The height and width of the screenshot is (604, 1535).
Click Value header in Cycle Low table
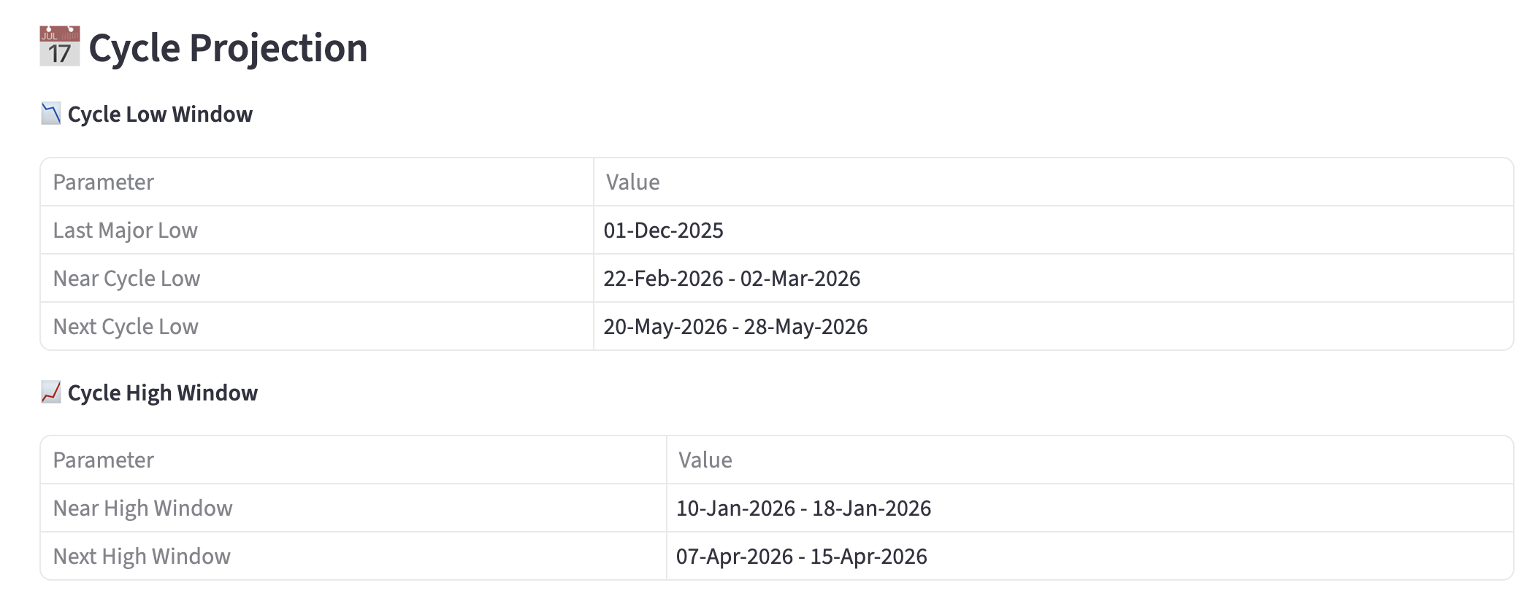632,182
